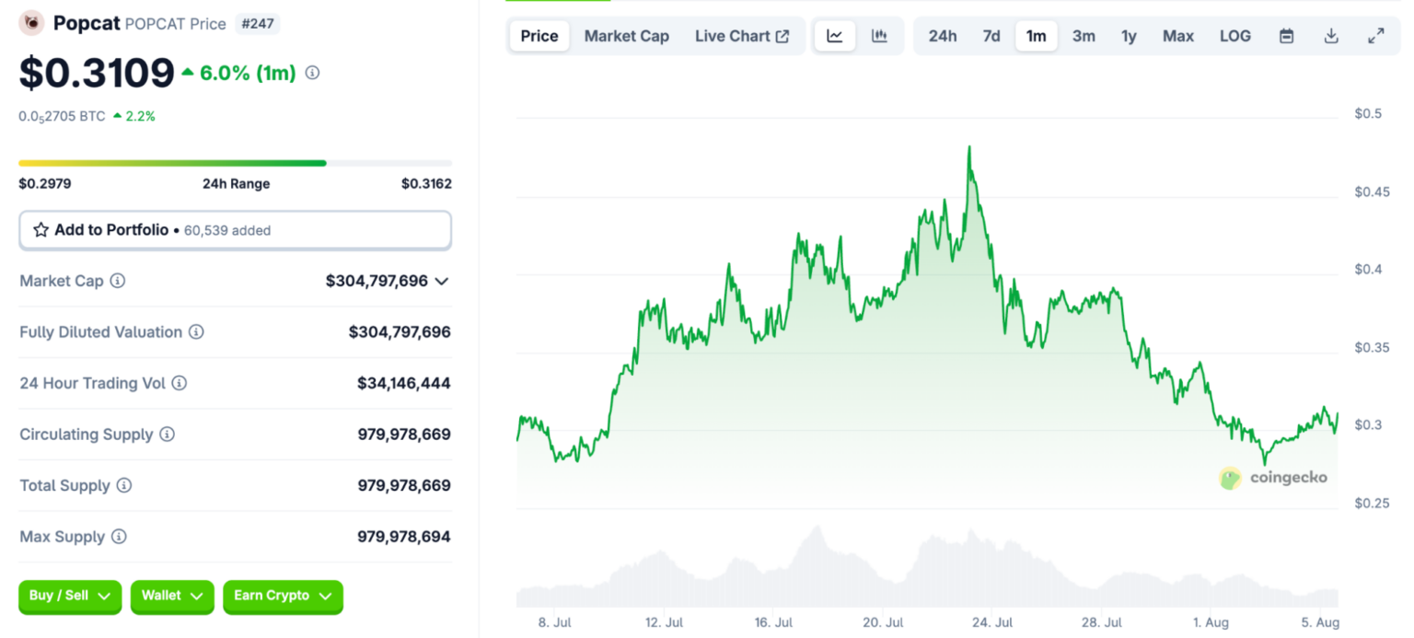The width and height of the screenshot is (1414, 638).
Task: Click info icon next to Market Cap
Action: click(x=118, y=281)
